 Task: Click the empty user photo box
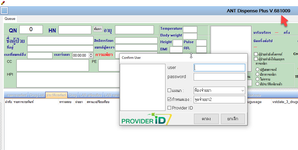tap(143, 87)
